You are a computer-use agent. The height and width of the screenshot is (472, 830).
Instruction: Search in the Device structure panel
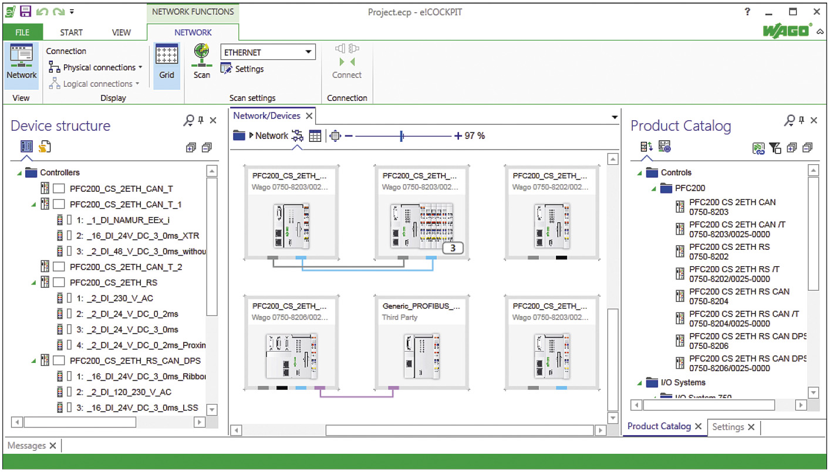[188, 120]
